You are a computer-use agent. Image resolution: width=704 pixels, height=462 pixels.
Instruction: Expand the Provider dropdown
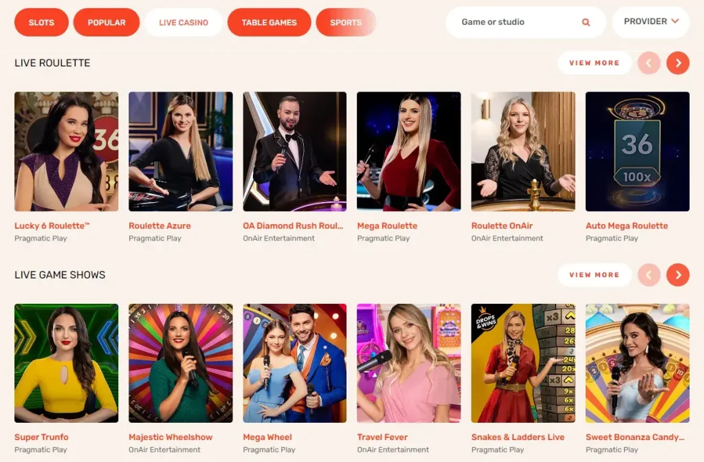coord(650,21)
